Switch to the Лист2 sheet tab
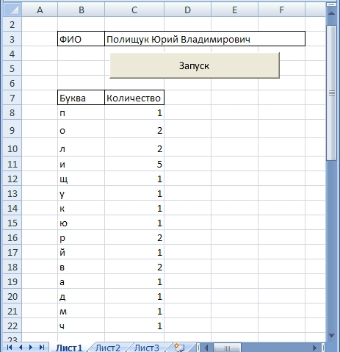This screenshot has height=352, width=340. point(108,348)
